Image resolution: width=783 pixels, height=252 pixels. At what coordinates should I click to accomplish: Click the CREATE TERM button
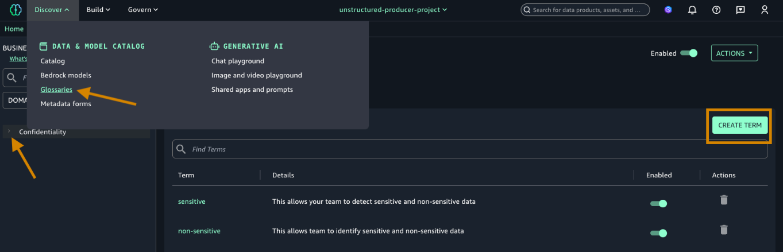(739, 125)
